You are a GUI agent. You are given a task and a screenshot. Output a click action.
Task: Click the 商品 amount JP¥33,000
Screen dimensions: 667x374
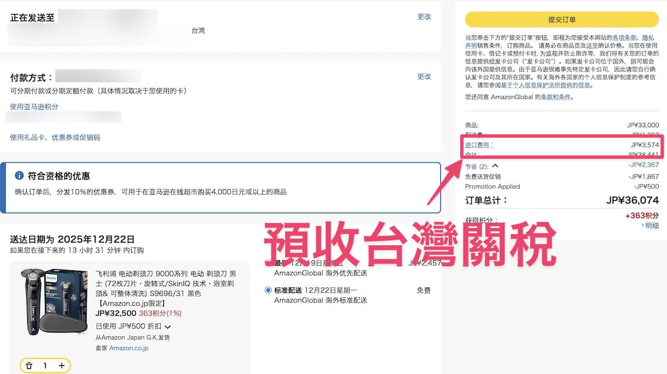[x=643, y=125]
